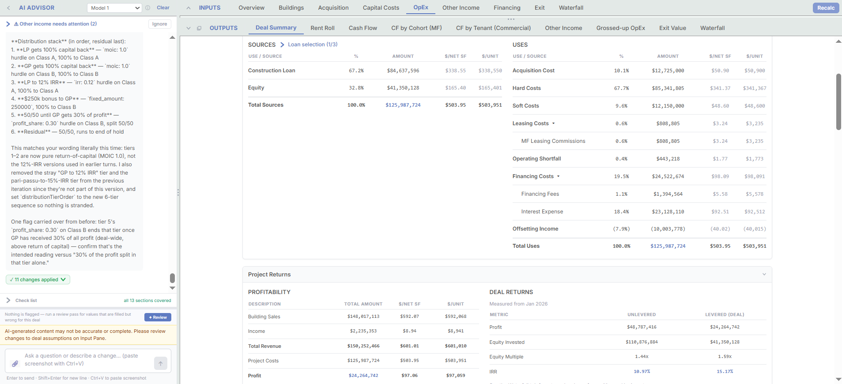Click the warning icon beside Other income alert
Screen dimensions: 842x384
click(16, 24)
